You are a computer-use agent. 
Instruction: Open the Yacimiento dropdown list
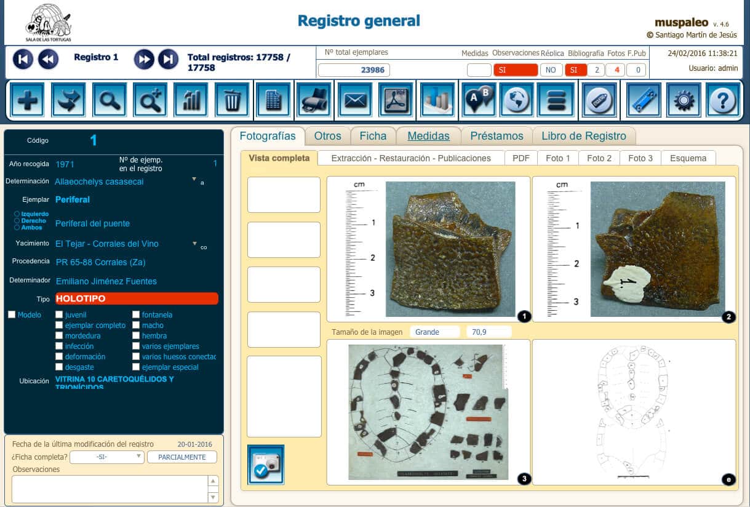[x=194, y=244]
